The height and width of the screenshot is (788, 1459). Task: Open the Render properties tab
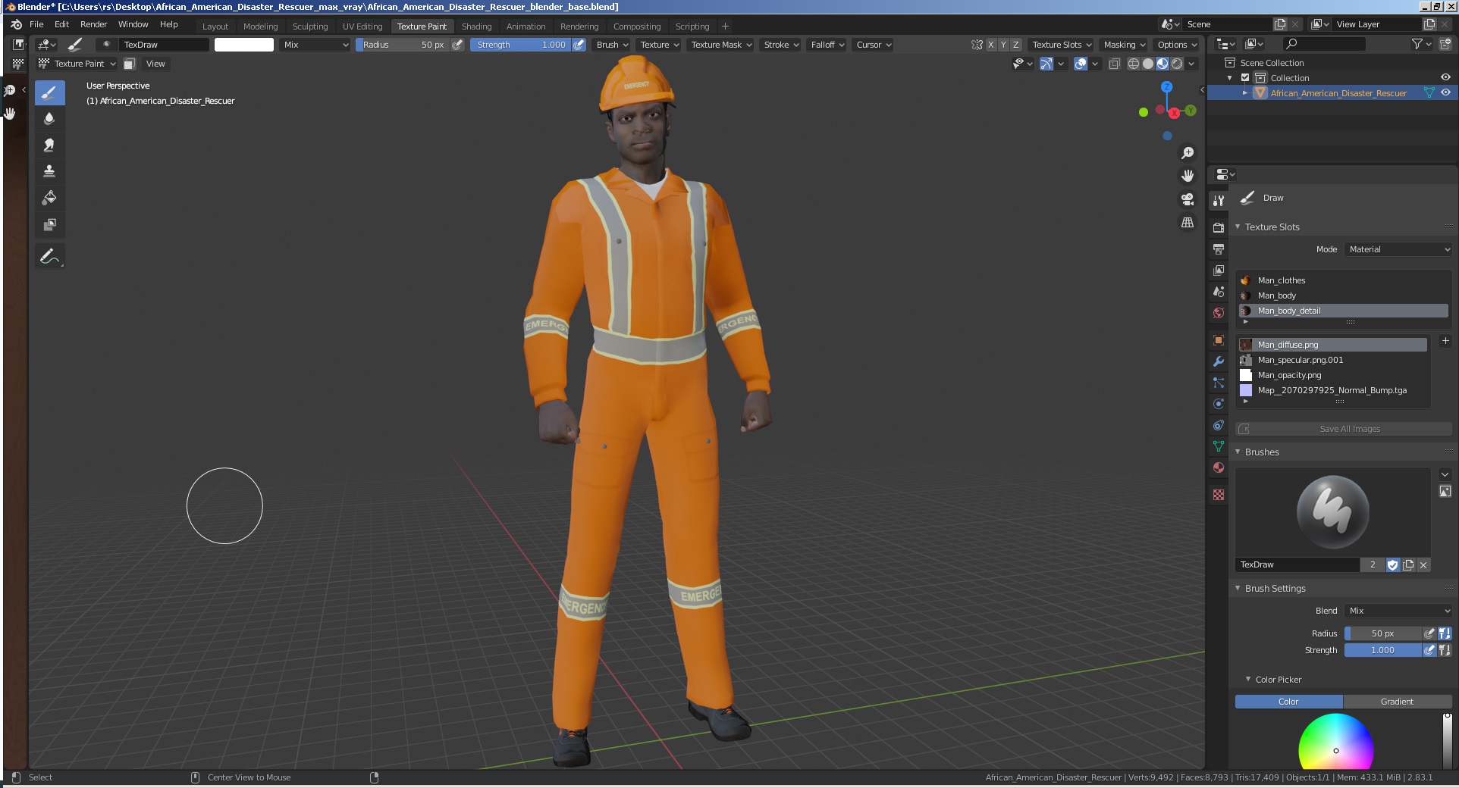click(x=1219, y=227)
